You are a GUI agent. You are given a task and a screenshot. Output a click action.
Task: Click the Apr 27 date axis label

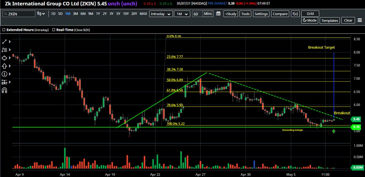pyautogui.click(x=201, y=174)
